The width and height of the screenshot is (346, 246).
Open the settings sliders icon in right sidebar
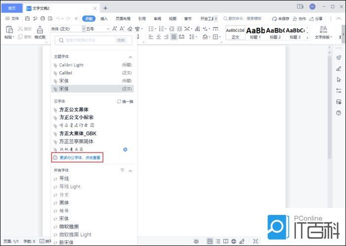(x=339, y=91)
